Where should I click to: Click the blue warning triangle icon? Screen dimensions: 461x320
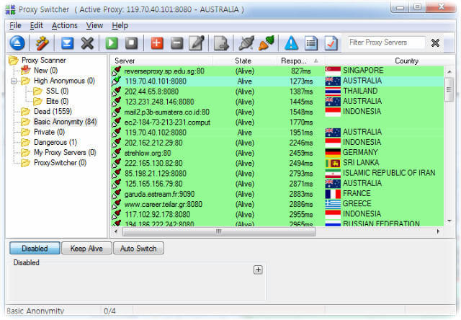click(291, 43)
